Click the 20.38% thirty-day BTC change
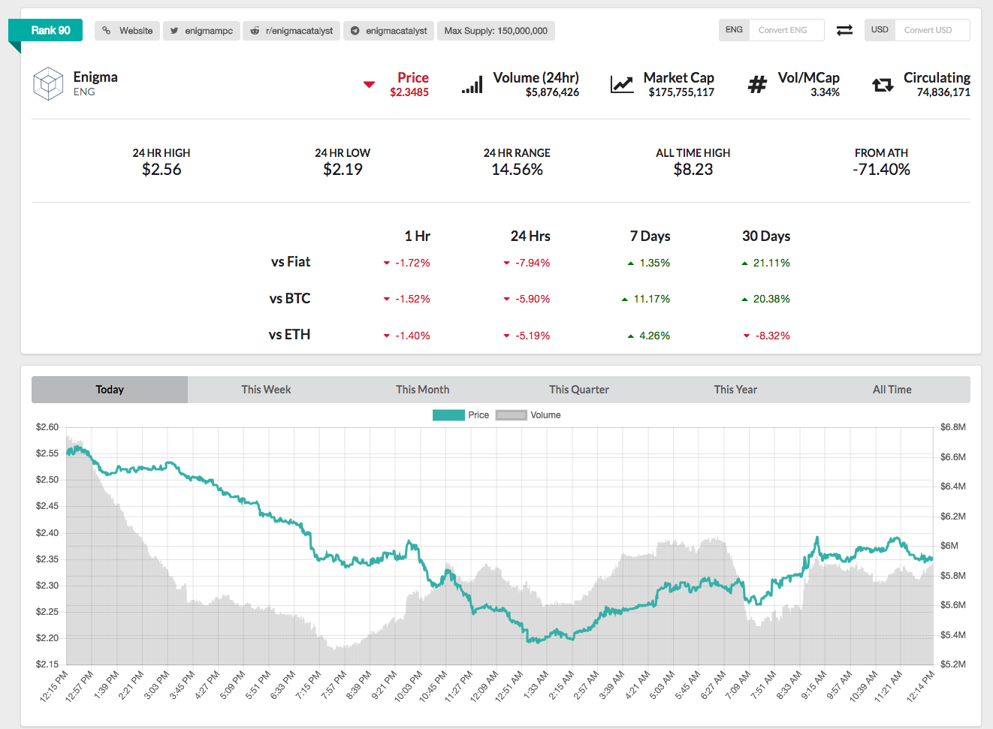Image resolution: width=993 pixels, height=729 pixels. point(771,300)
